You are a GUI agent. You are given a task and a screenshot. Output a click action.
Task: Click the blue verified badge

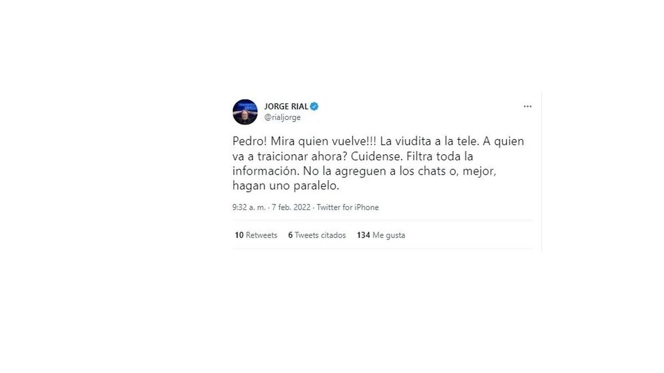point(314,107)
